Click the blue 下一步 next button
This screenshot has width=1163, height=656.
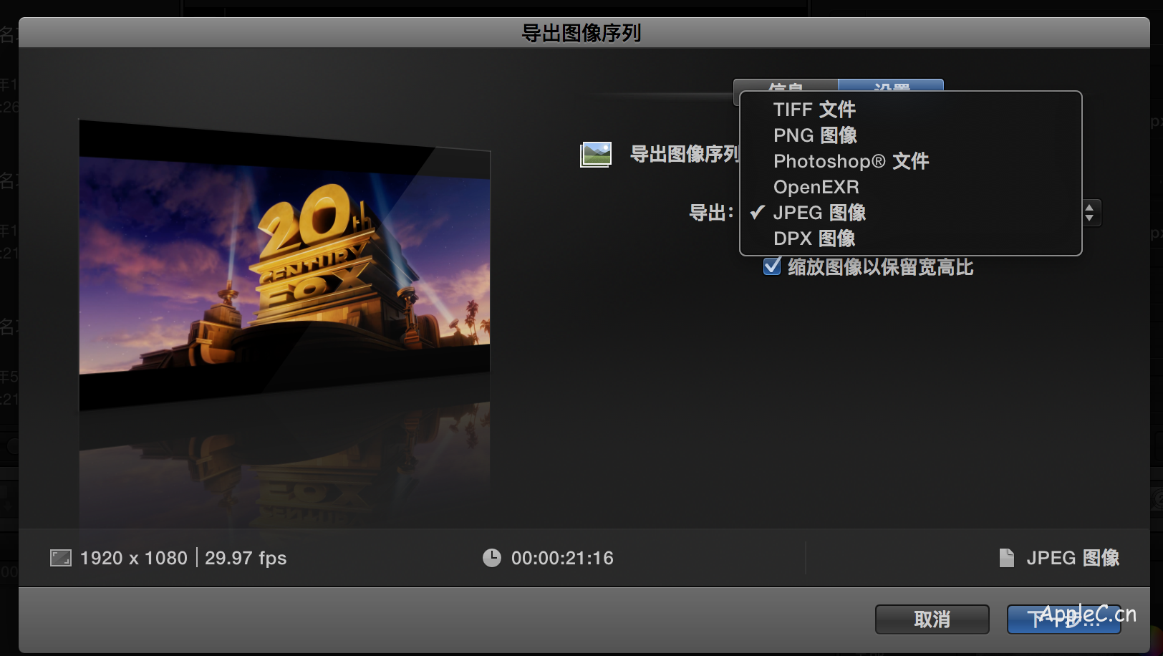pyautogui.click(x=1063, y=619)
